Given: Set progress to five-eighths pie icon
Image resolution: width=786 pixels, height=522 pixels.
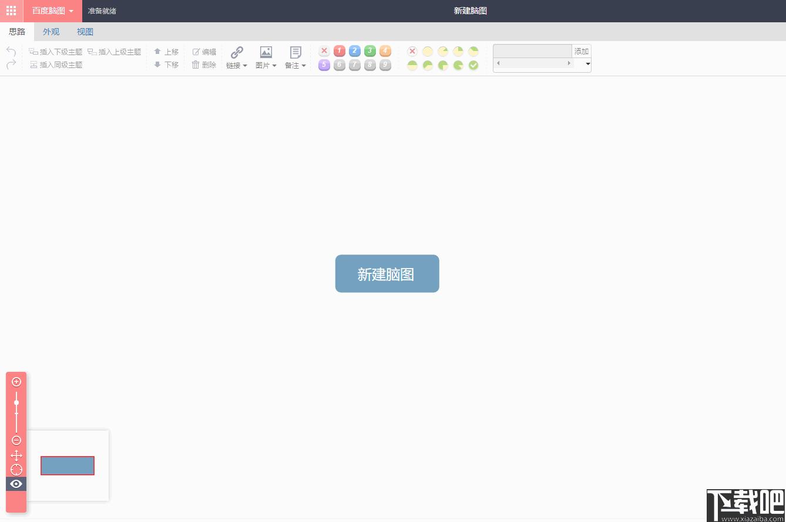Looking at the screenshot, I should [x=428, y=66].
